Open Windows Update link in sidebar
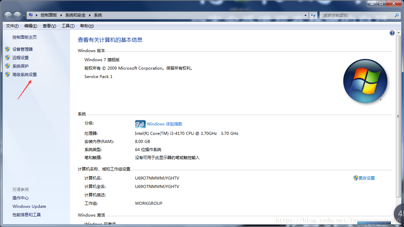Screen dimensions: 404x227 pyautogui.click(x=29, y=206)
